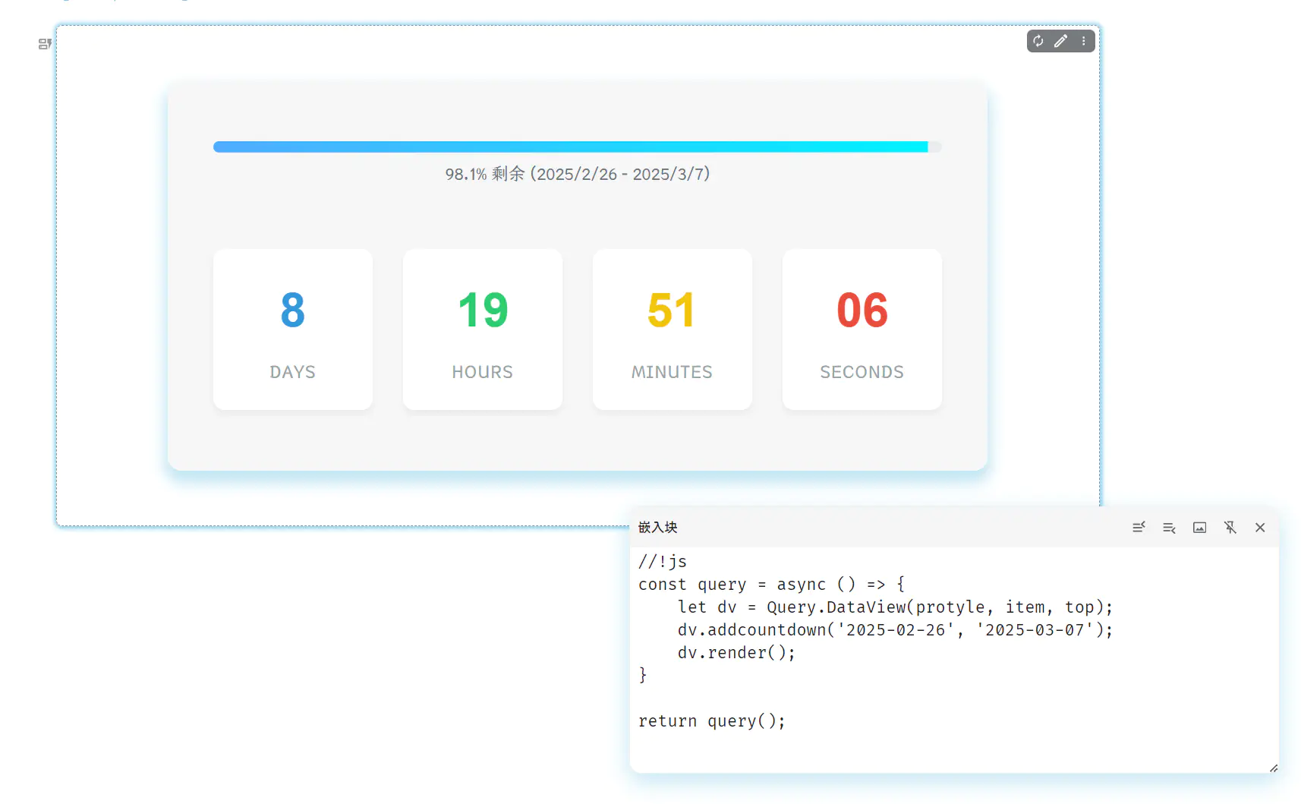The width and height of the screenshot is (1301, 804).
Task: Click the 'let dv = Query.DataView' code line
Action: pos(896,607)
